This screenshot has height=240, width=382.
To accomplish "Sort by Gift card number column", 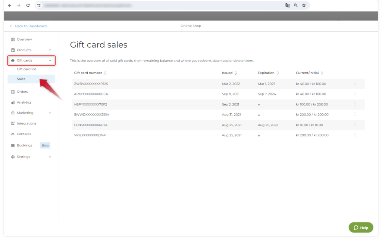I will pos(90,73).
